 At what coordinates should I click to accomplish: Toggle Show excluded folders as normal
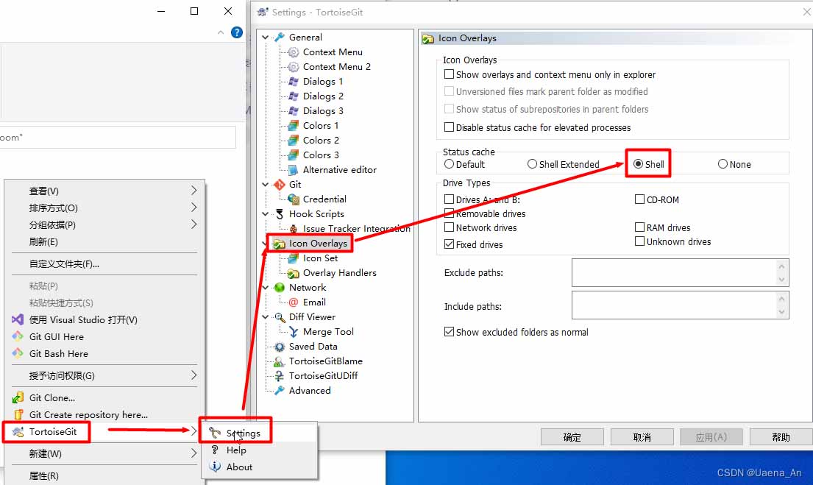[x=449, y=331]
